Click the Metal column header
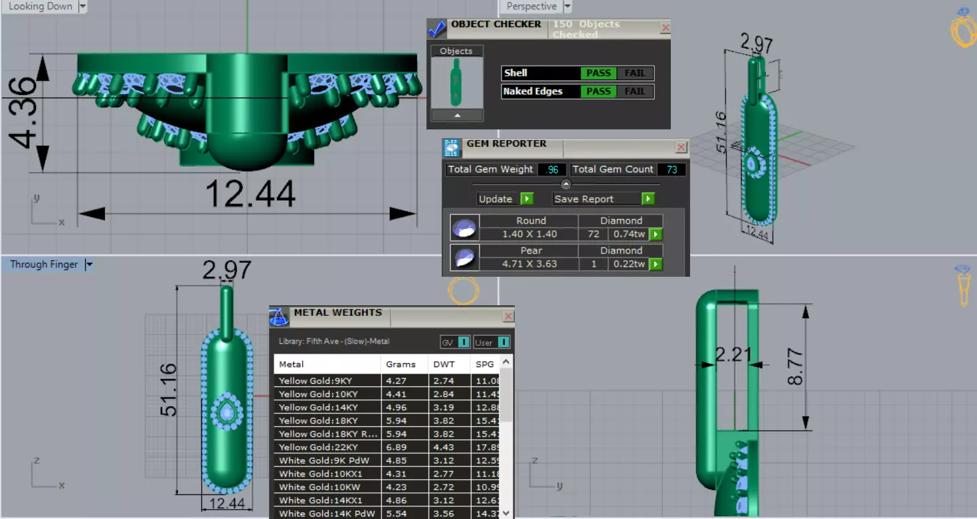This screenshot has height=519, width=977. pyautogui.click(x=327, y=364)
